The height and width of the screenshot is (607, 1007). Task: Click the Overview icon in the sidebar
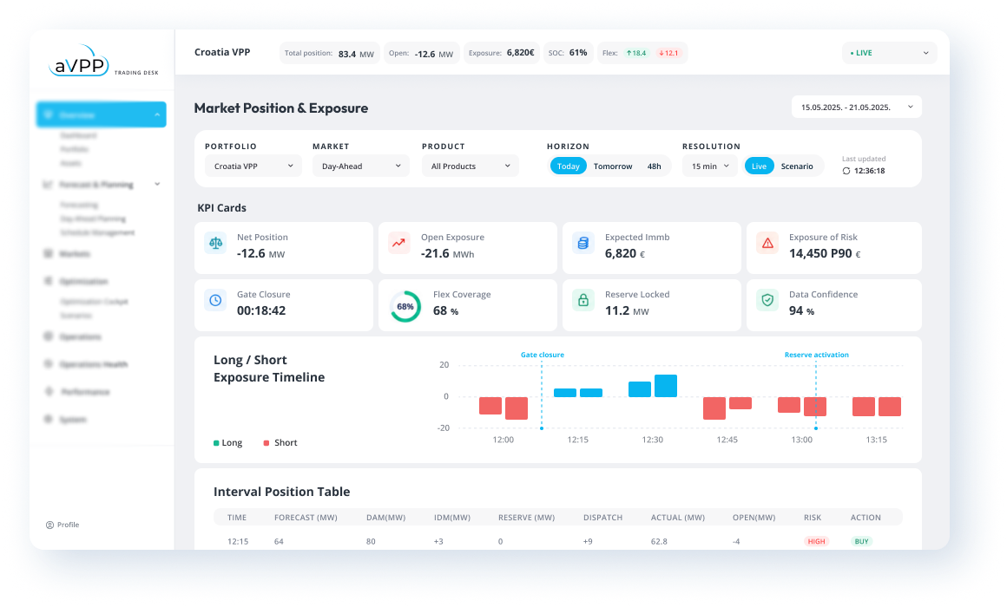(48, 114)
